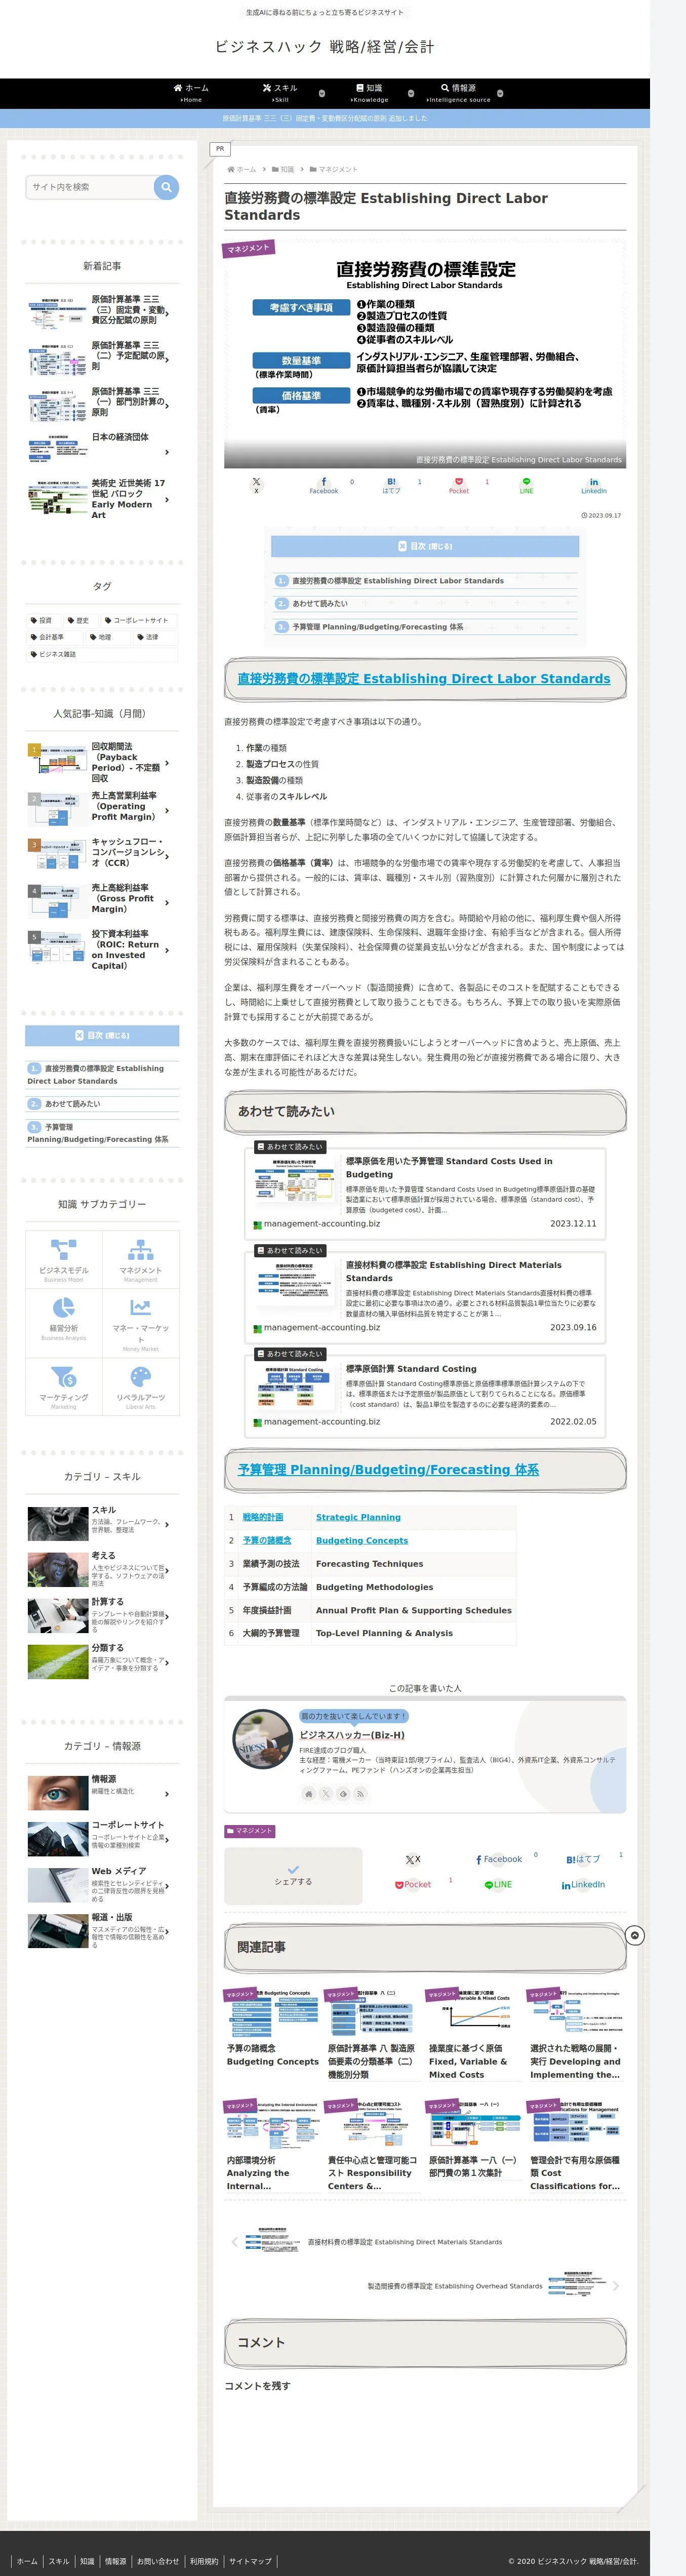Expand the 情報源 menu dropdown arrow
This screenshot has width=686, height=2576.
(x=500, y=93)
